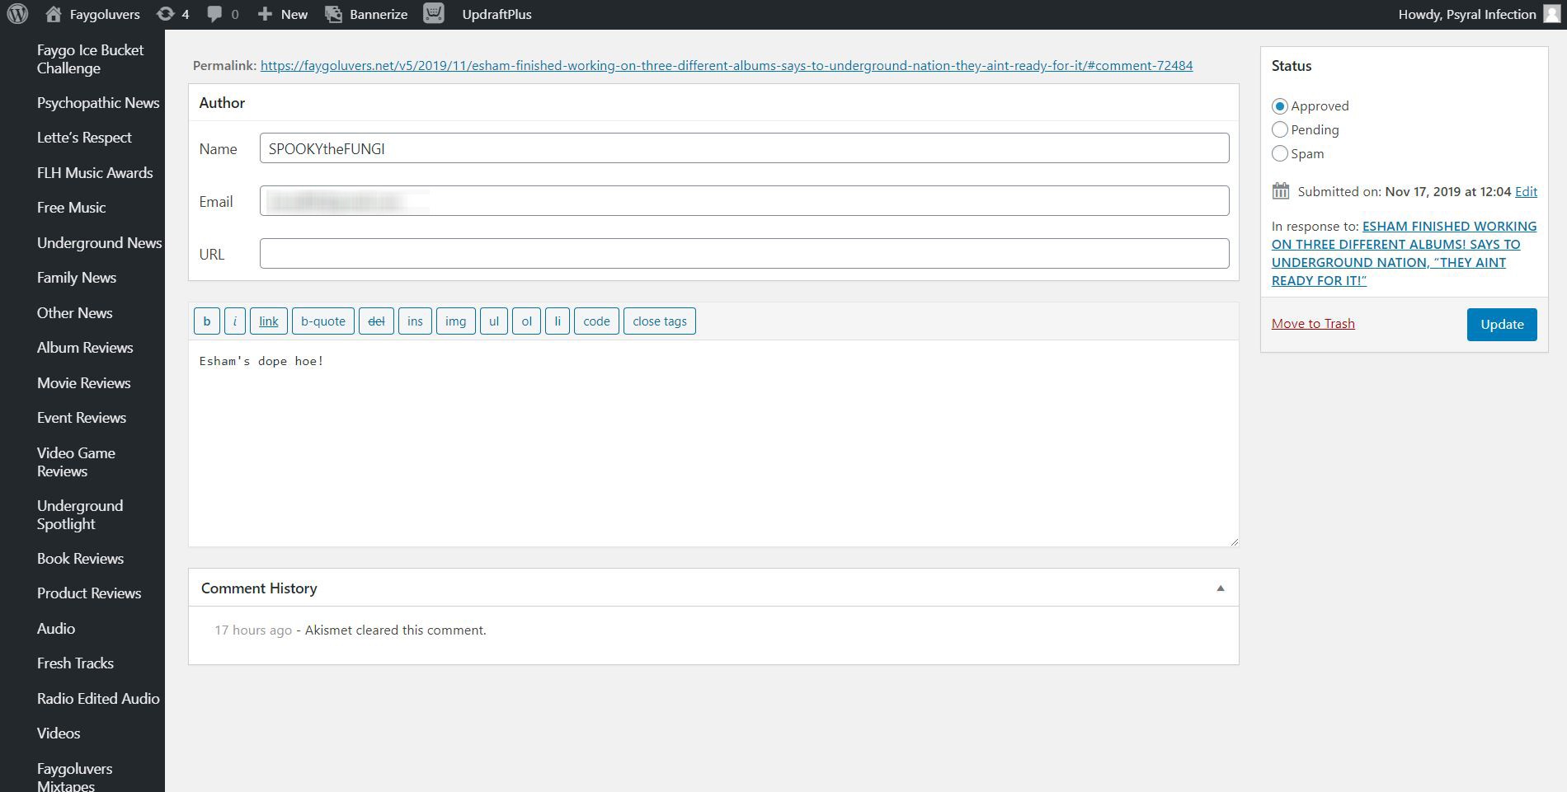Click the close tags button
Viewport: 1567px width, 792px height.
coord(660,321)
